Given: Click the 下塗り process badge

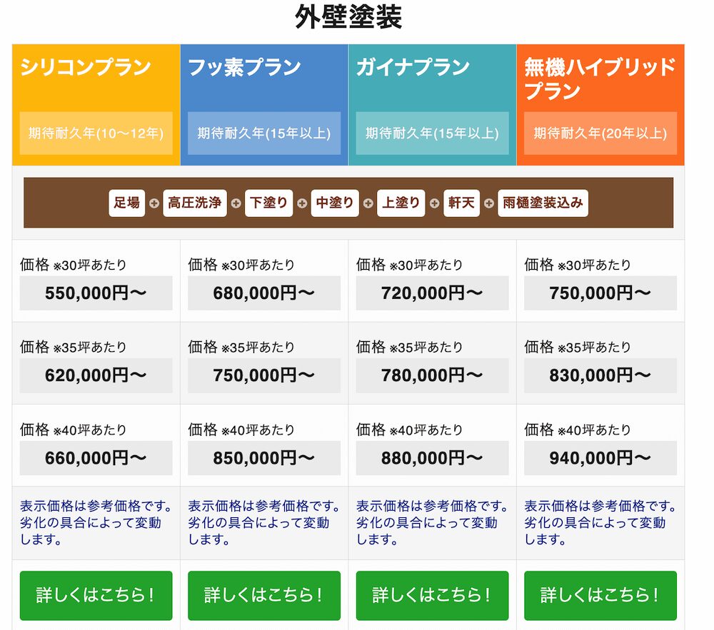Looking at the screenshot, I should pyautogui.click(x=268, y=203).
